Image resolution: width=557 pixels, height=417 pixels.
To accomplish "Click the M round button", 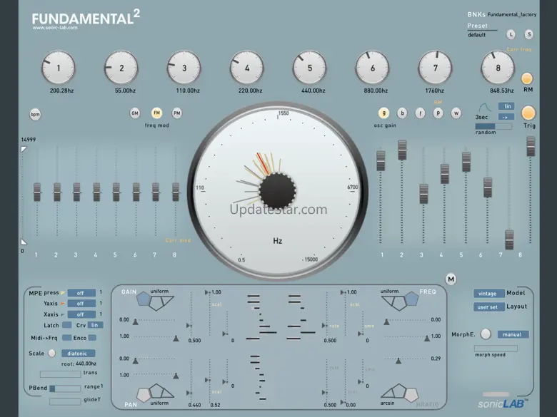I will [x=451, y=279].
